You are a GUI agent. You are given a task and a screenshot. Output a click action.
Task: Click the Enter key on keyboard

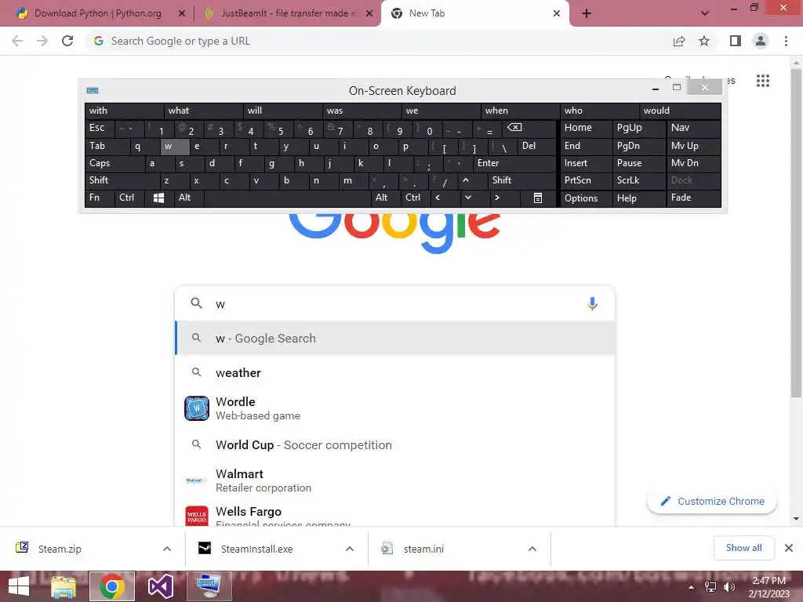514,163
